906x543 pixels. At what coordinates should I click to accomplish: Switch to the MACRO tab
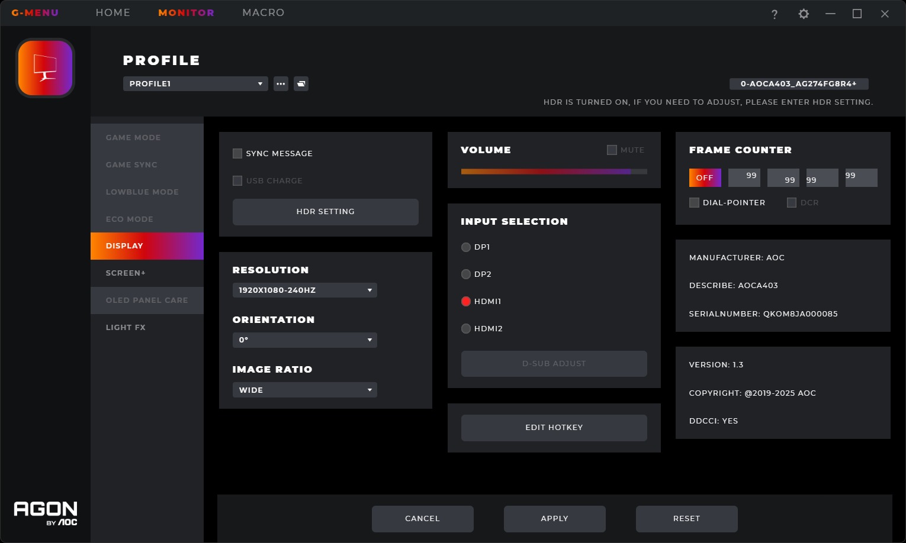[264, 12]
